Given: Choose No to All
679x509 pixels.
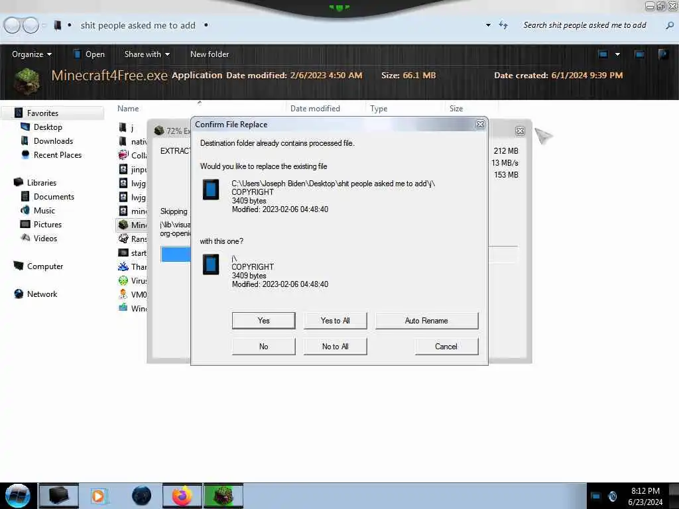Looking at the screenshot, I should coord(335,347).
